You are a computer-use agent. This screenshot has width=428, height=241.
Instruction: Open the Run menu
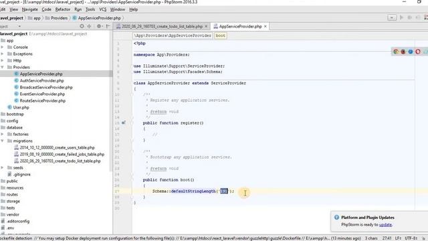(78, 9)
